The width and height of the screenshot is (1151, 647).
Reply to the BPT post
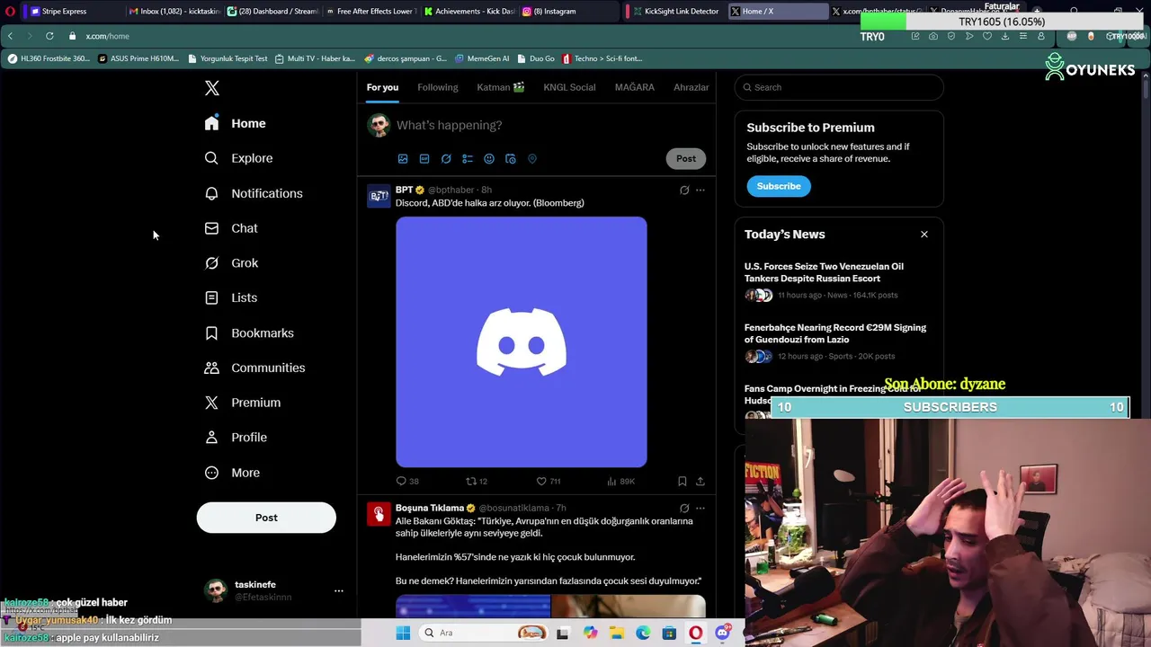point(407,482)
